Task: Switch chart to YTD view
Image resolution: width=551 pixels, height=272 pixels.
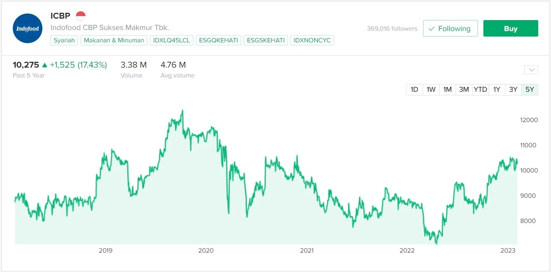Action: click(x=480, y=89)
